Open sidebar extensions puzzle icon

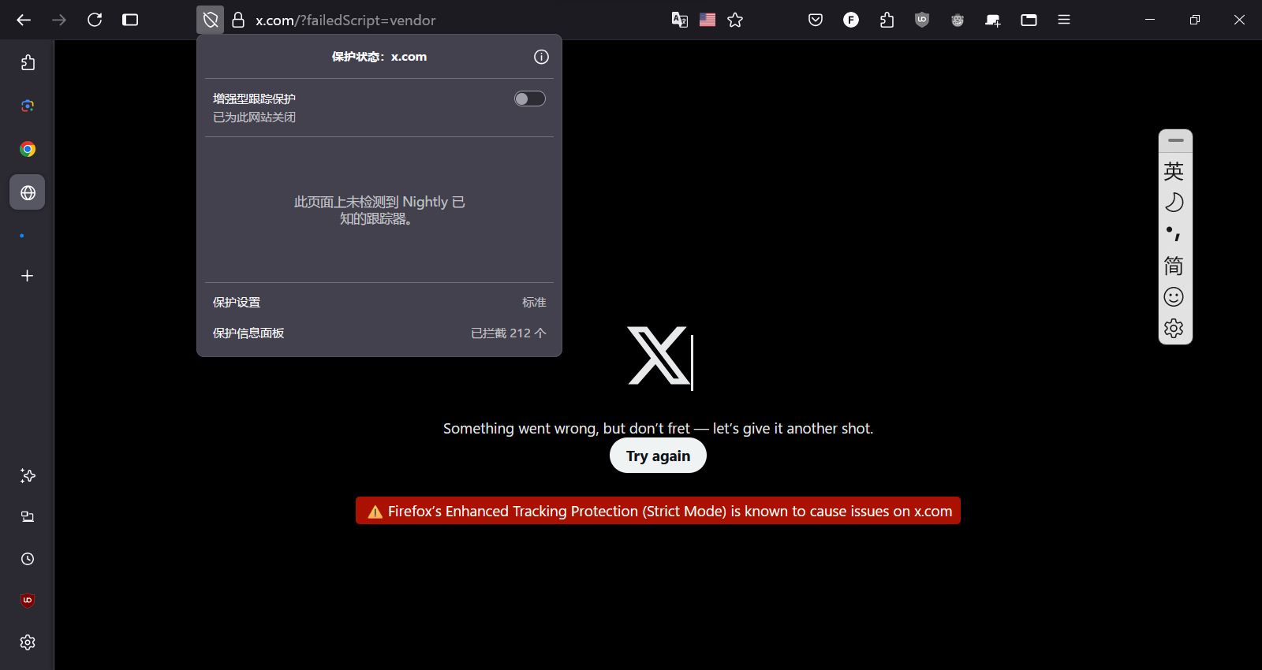coord(28,62)
